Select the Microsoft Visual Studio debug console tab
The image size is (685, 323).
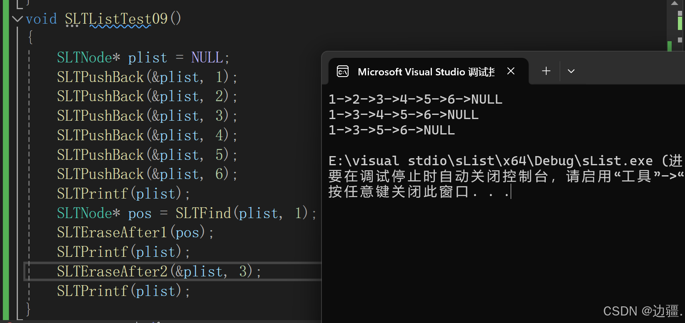[x=429, y=72]
